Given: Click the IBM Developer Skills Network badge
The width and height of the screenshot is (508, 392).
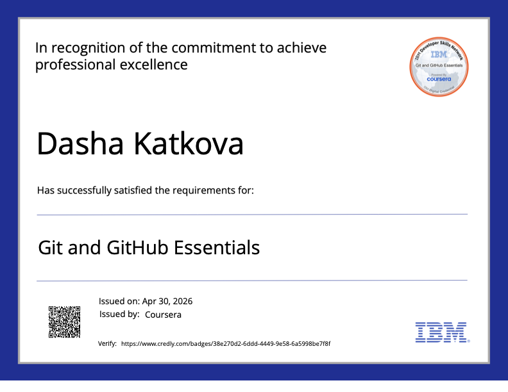Looking at the screenshot, I should click(439, 67).
